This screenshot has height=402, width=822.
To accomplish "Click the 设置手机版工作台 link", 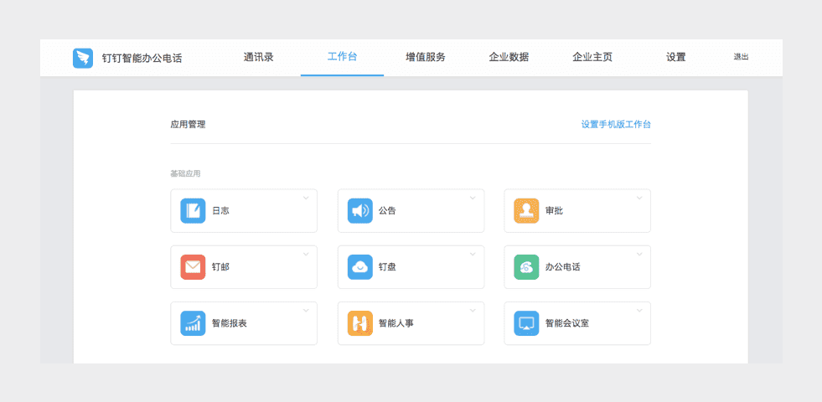I will (616, 124).
